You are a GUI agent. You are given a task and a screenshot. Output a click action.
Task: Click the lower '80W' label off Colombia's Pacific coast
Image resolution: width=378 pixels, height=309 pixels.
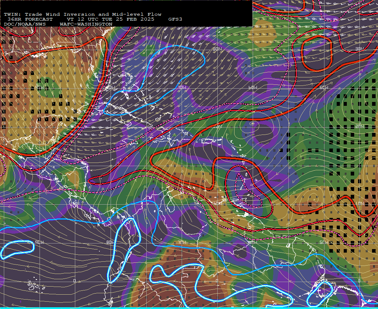[x=110, y=242]
